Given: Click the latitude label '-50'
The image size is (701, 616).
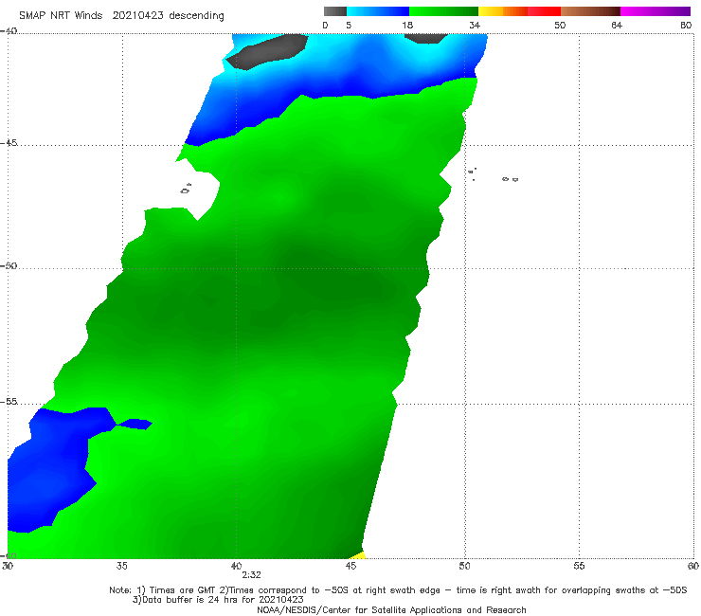Looking at the screenshot, I should (9, 266).
